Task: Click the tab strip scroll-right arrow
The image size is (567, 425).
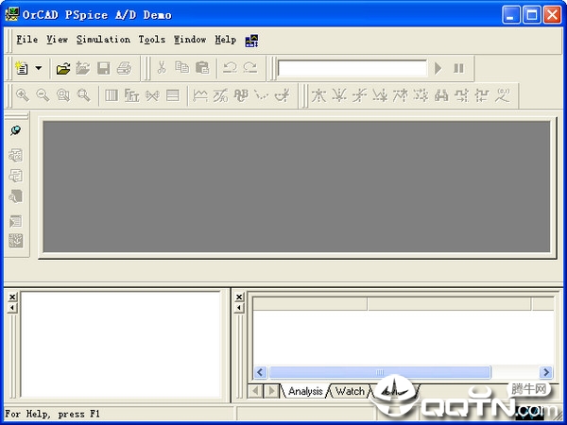Action: click(271, 391)
